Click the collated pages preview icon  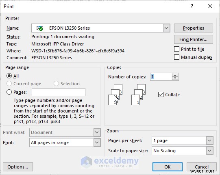[115, 95]
